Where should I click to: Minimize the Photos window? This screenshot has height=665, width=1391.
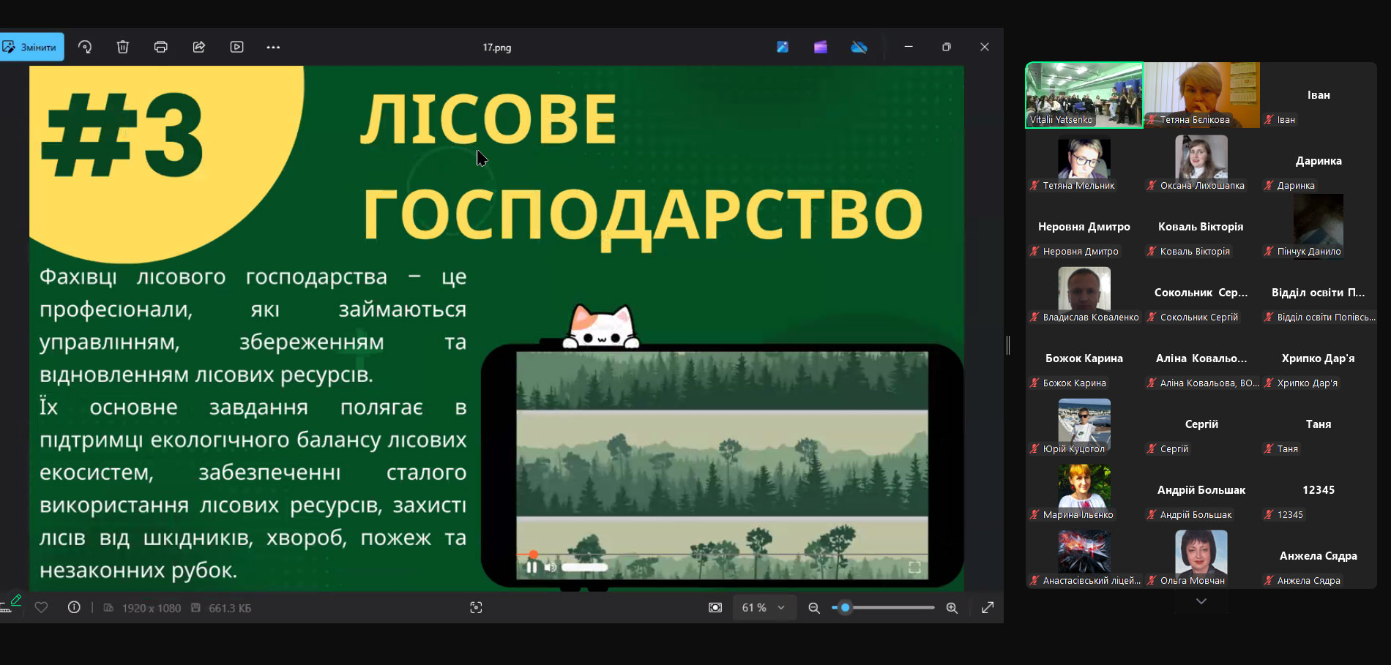coord(909,47)
